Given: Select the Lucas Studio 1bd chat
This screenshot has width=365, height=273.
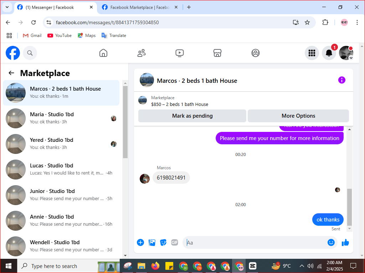Looking at the screenshot, I should pos(61,169).
